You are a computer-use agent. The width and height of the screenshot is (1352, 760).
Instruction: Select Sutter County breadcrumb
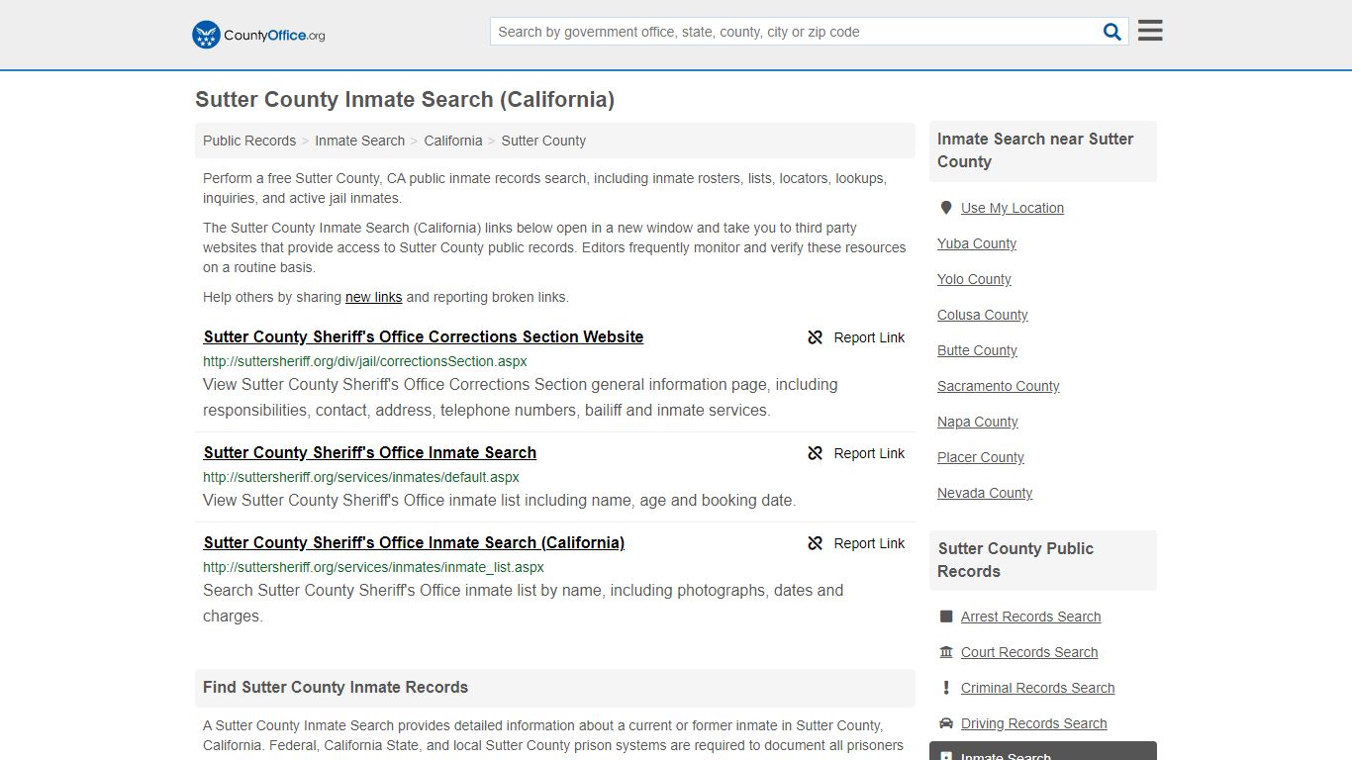543,141
